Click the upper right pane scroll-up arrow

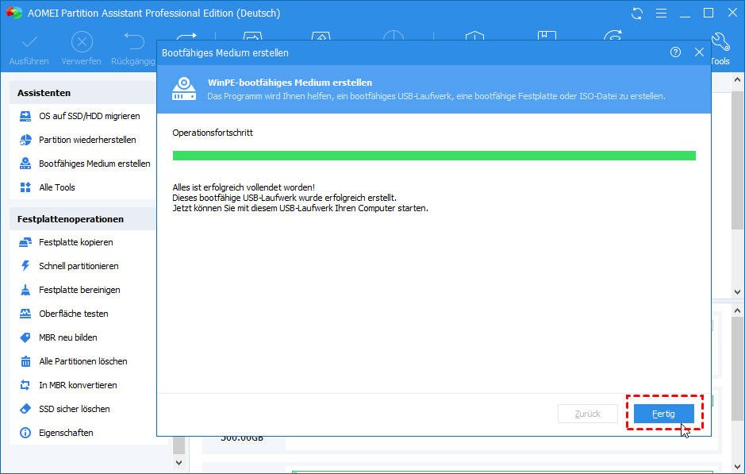pyautogui.click(x=737, y=80)
